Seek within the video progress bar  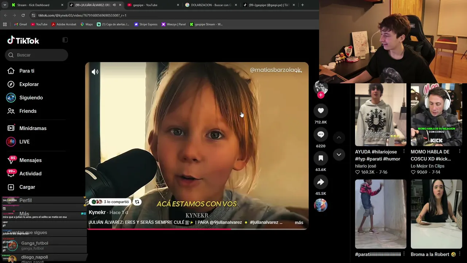tap(197, 229)
